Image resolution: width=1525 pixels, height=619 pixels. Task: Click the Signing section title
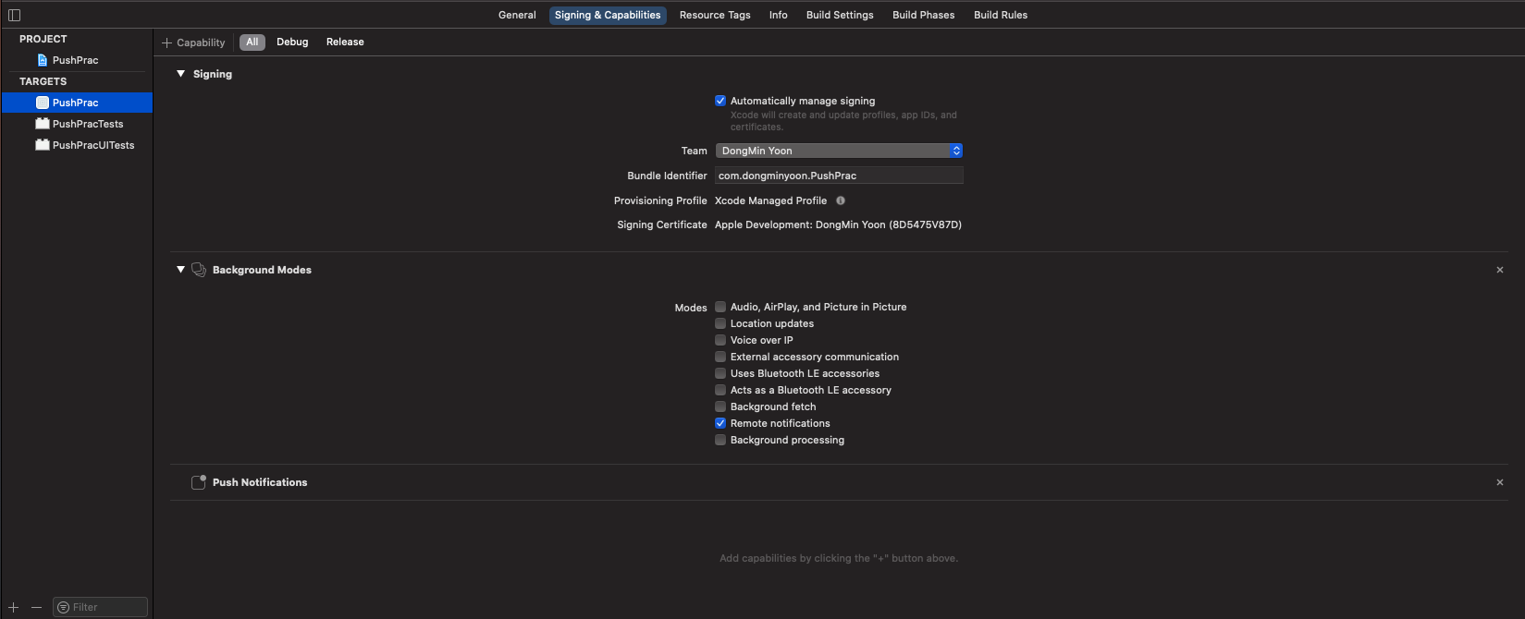(213, 74)
